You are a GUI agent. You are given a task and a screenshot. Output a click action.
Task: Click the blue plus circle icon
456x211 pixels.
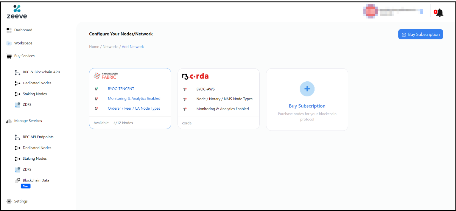[307, 89]
